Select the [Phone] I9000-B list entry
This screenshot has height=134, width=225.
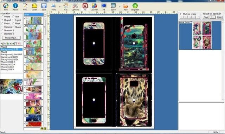(x=8, y=62)
